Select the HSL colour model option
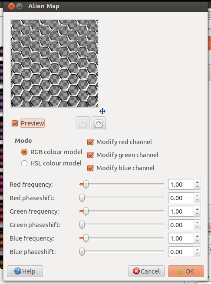This screenshot has height=284, width=211. click(24, 163)
